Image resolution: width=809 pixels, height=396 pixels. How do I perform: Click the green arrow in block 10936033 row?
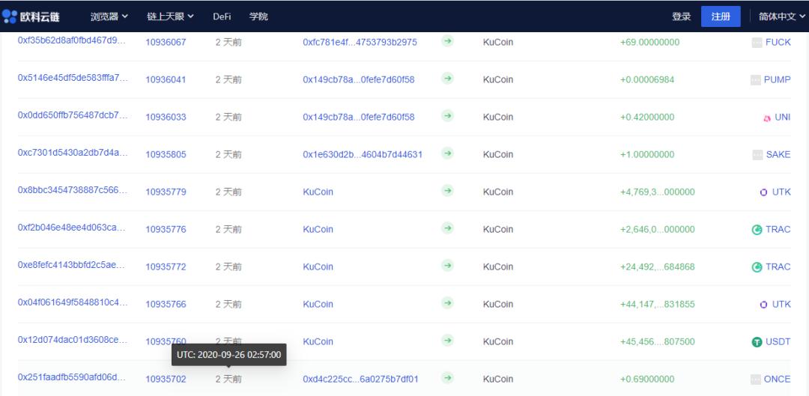(x=447, y=116)
